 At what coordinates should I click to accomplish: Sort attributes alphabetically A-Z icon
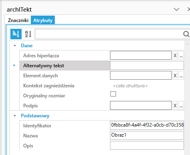pos(28,34)
